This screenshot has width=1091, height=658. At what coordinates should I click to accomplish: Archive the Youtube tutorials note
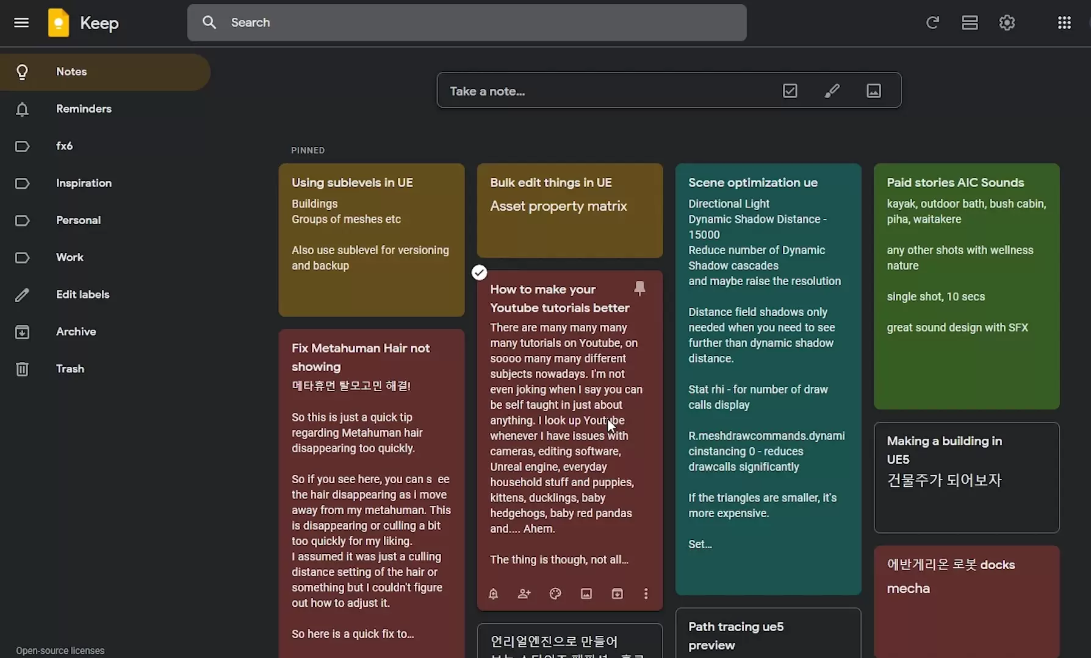tap(618, 593)
